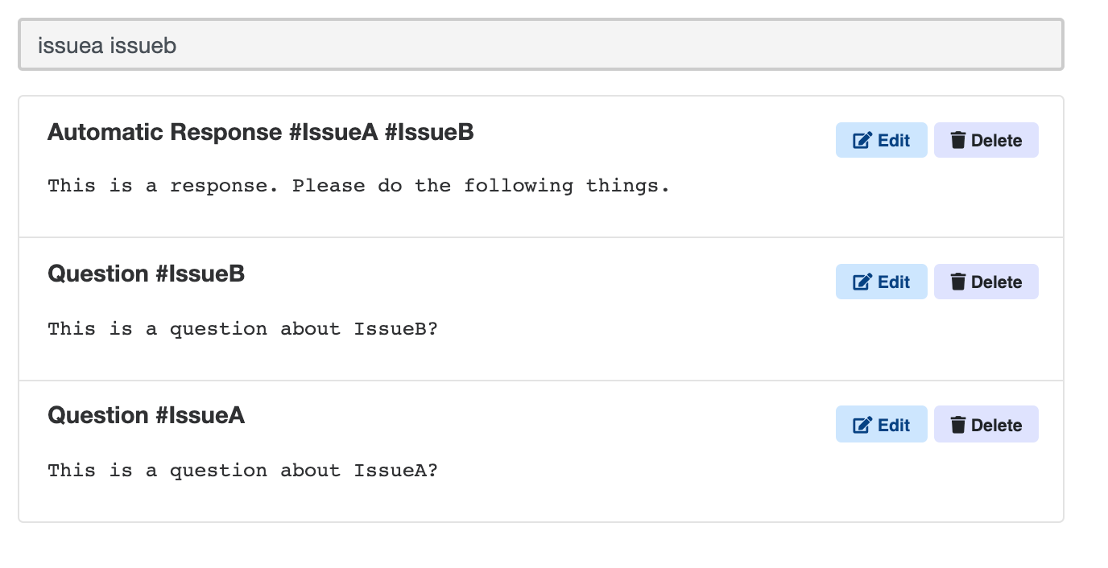Screen dimensions: 1108x568
Task: Click the #IssueA hashtag in the Automatic Response title
Action: 333,132
